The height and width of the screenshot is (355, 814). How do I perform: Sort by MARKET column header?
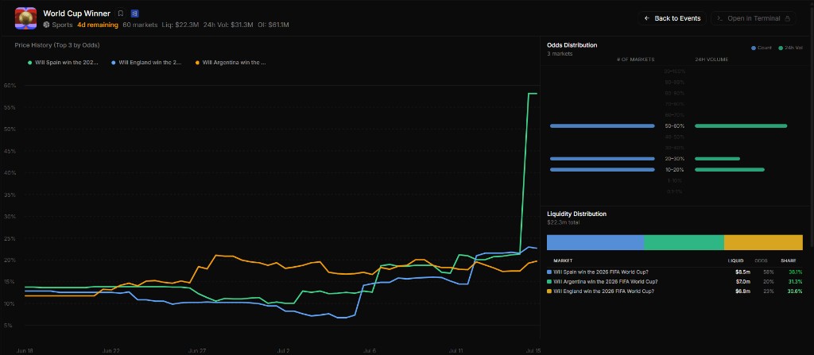tap(563, 261)
